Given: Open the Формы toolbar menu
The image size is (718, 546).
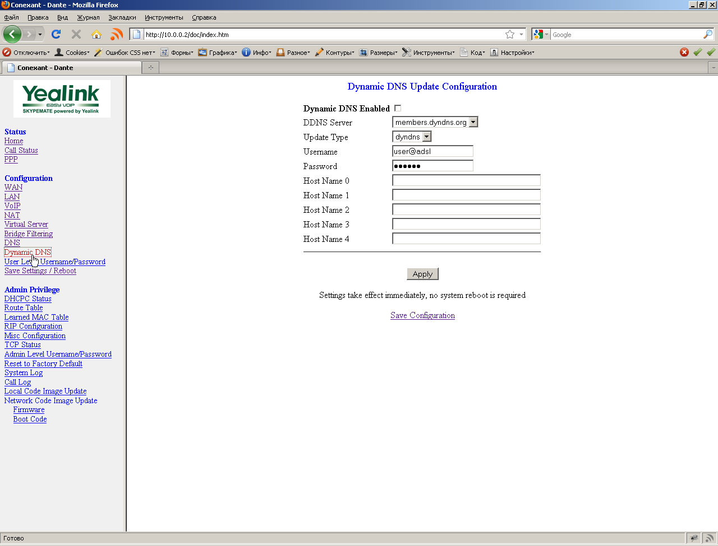Looking at the screenshot, I should (x=177, y=52).
